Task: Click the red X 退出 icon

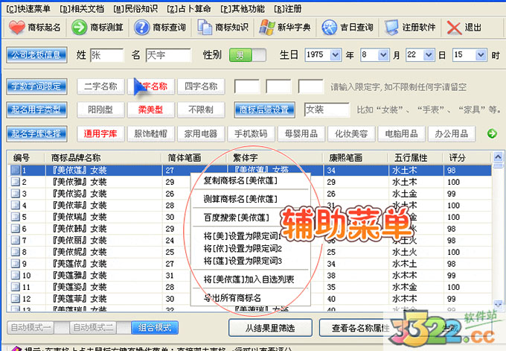Action: click(x=454, y=28)
